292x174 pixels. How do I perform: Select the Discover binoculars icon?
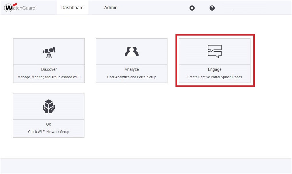[49, 51]
